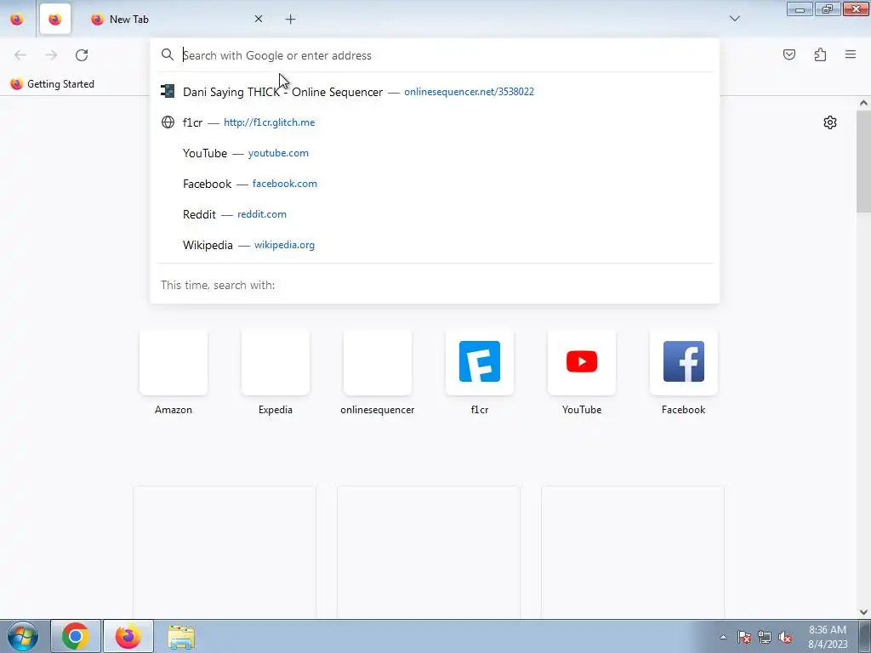Show hidden tray icons arrow
This screenshot has width=871, height=653.
[723, 637]
